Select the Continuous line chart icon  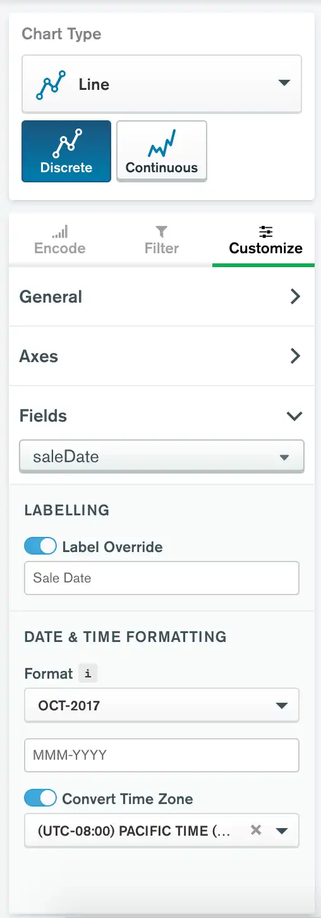pos(162,143)
